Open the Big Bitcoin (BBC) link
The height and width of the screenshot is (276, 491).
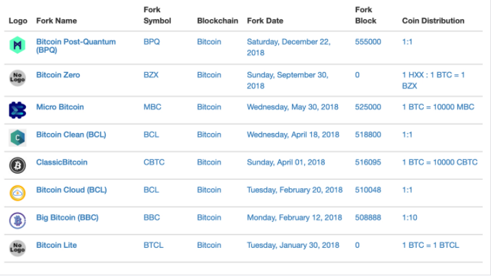tap(67, 218)
